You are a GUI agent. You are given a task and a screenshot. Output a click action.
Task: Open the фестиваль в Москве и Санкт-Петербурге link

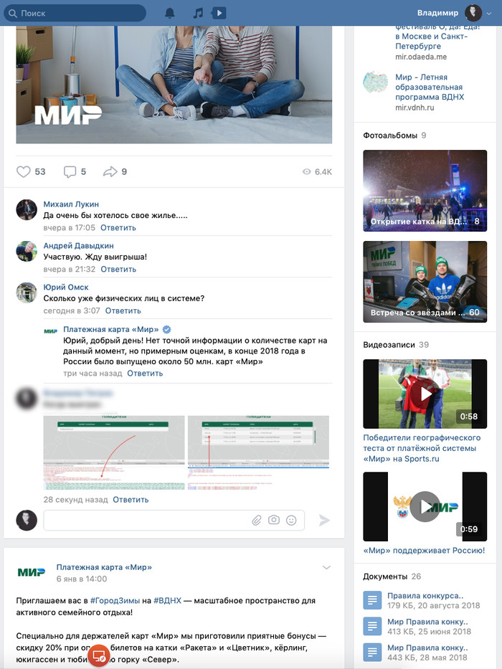pos(437,37)
